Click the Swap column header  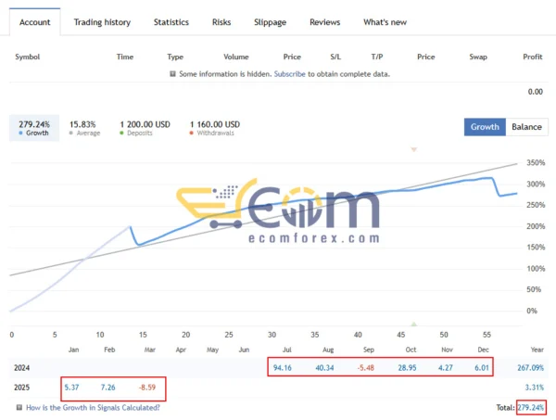(478, 57)
